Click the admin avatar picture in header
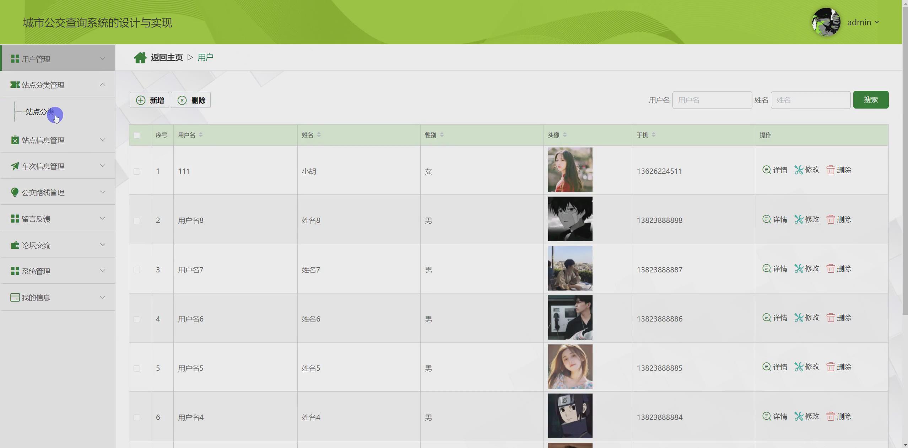 coord(826,22)
